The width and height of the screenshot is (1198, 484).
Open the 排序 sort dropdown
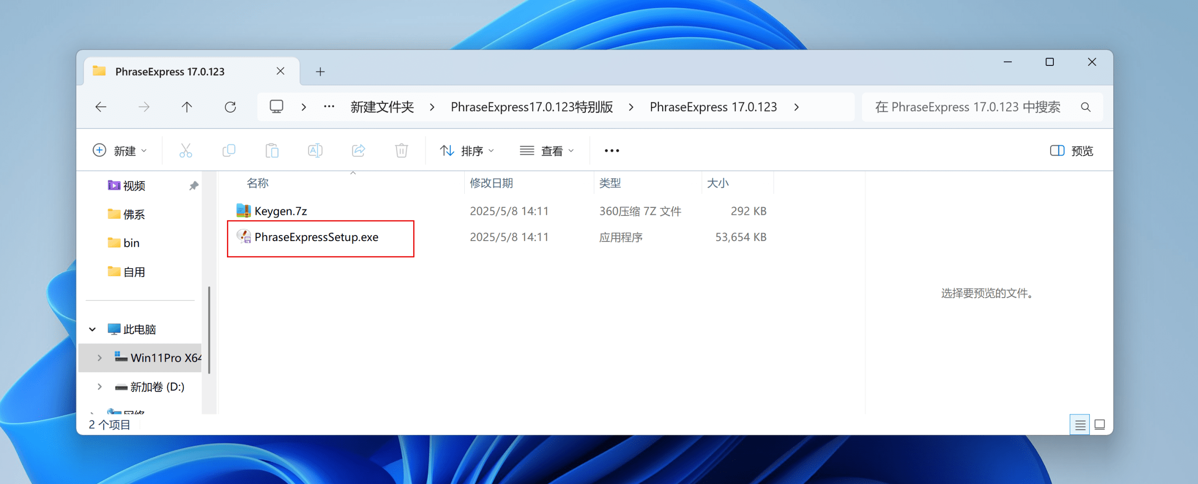click(x=467, y=150)
